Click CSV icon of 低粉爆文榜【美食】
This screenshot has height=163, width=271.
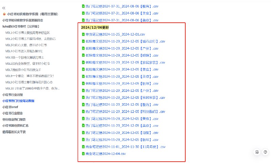(x=83, y=69)
